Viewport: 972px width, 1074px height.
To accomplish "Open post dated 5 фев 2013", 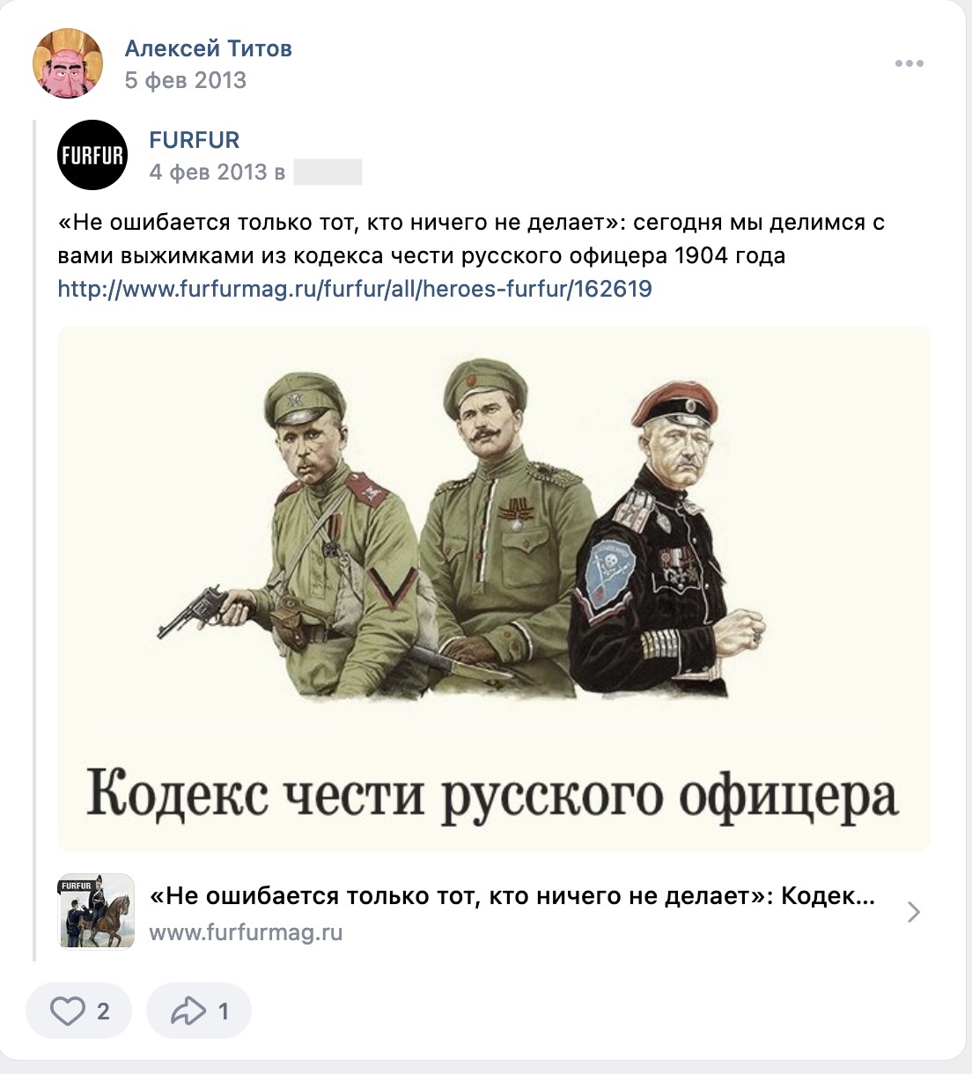I will coord(186,80).
